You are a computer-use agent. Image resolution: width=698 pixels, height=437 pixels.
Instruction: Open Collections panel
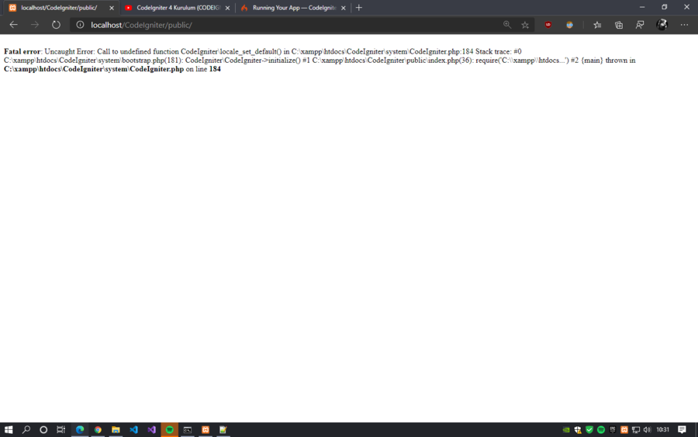point(619,25)
